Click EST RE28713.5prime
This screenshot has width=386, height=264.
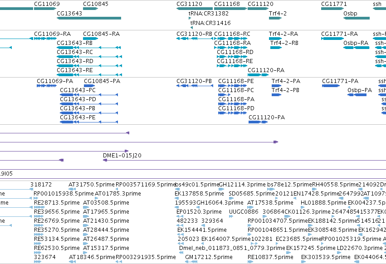57,203
